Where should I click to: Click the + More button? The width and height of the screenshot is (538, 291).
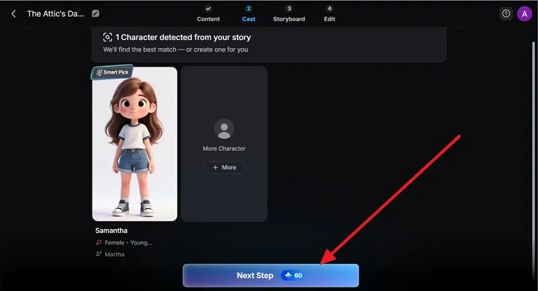click(x=224, y=167)
